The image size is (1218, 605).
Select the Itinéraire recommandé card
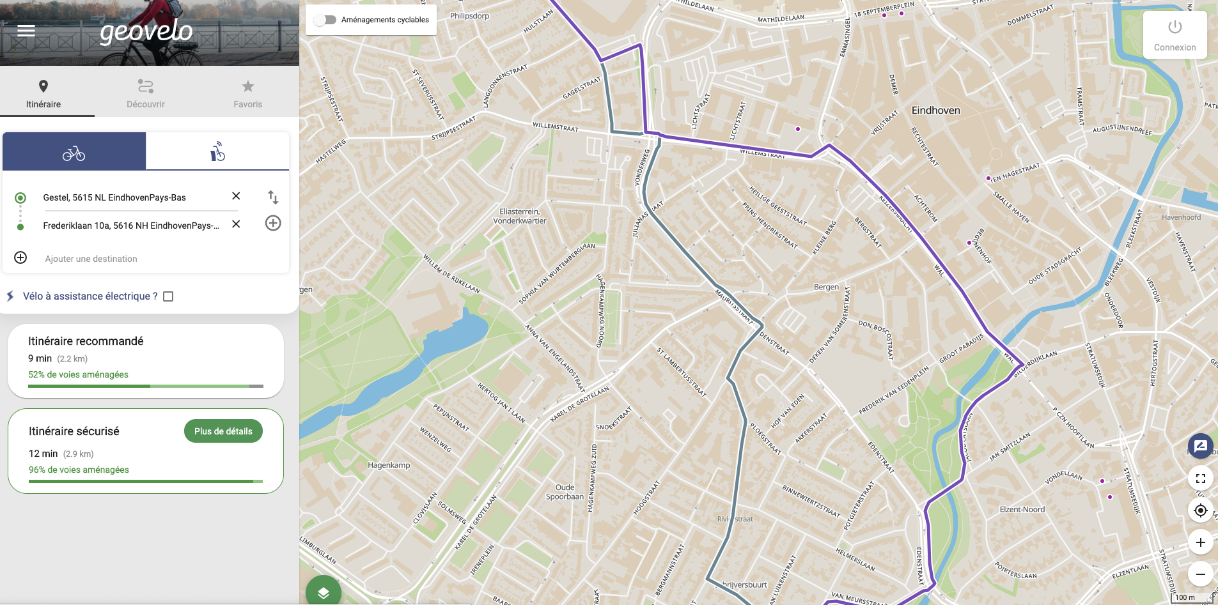coord(146,361)
